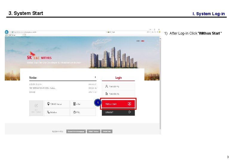The width and height of the screenshot is (233, 161).
Task: Click the Notice section heading
Action: coord(33,78)
